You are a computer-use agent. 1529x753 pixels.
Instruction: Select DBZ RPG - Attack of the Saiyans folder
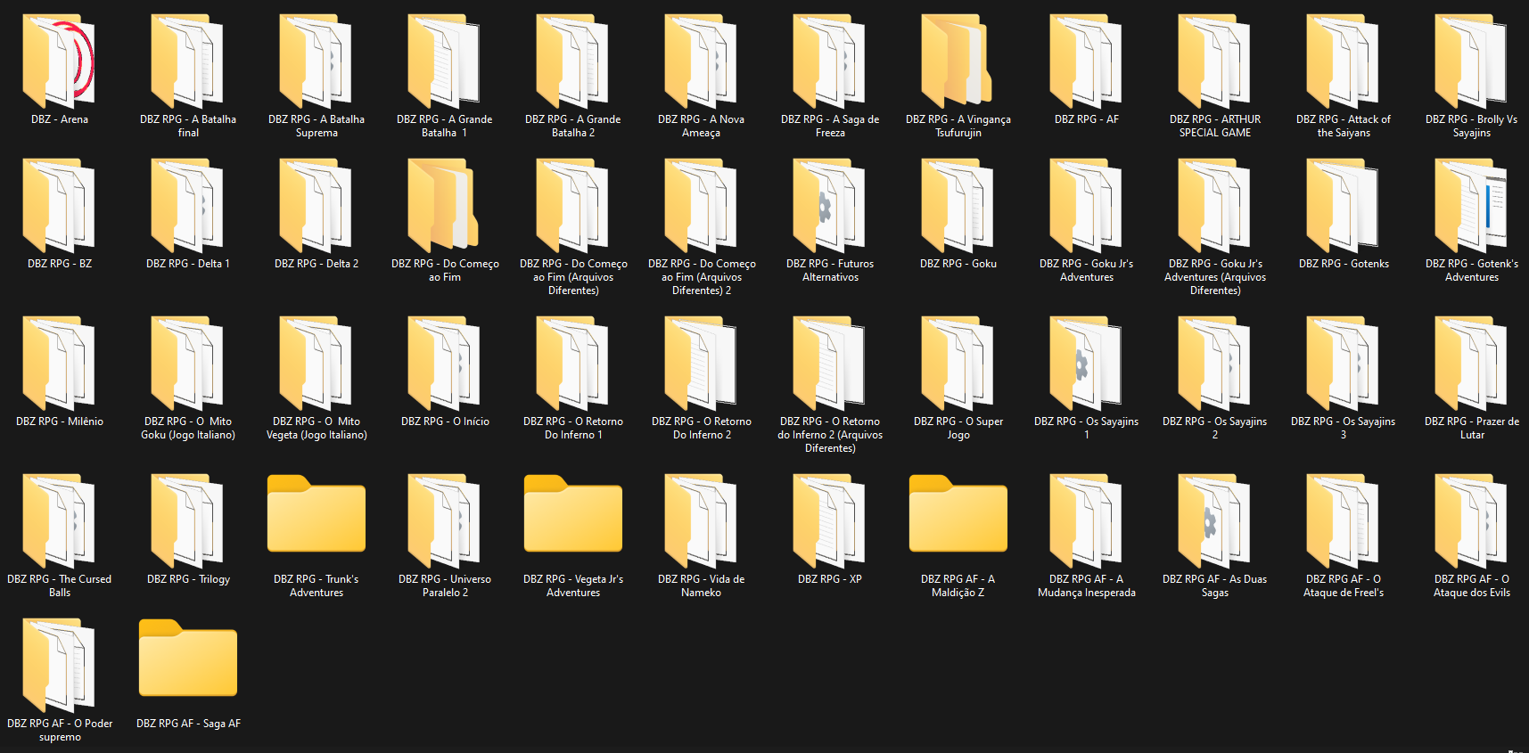[1343, 61]
